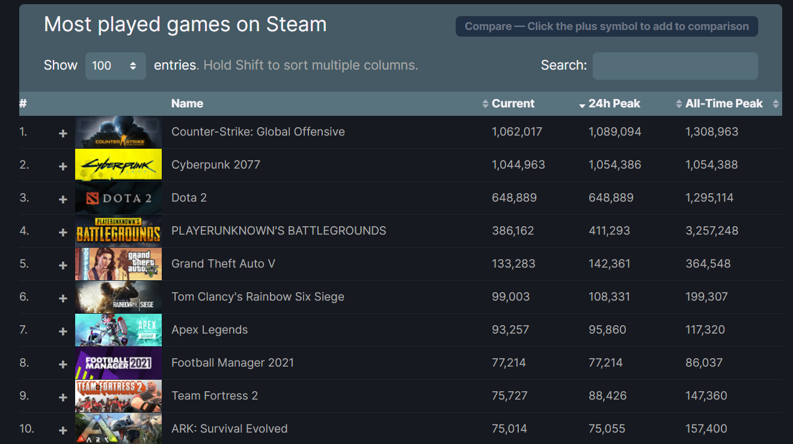Sort table by Name column
Image resolution: width=793 pixels, height=444 pixels.
[187, 103]
